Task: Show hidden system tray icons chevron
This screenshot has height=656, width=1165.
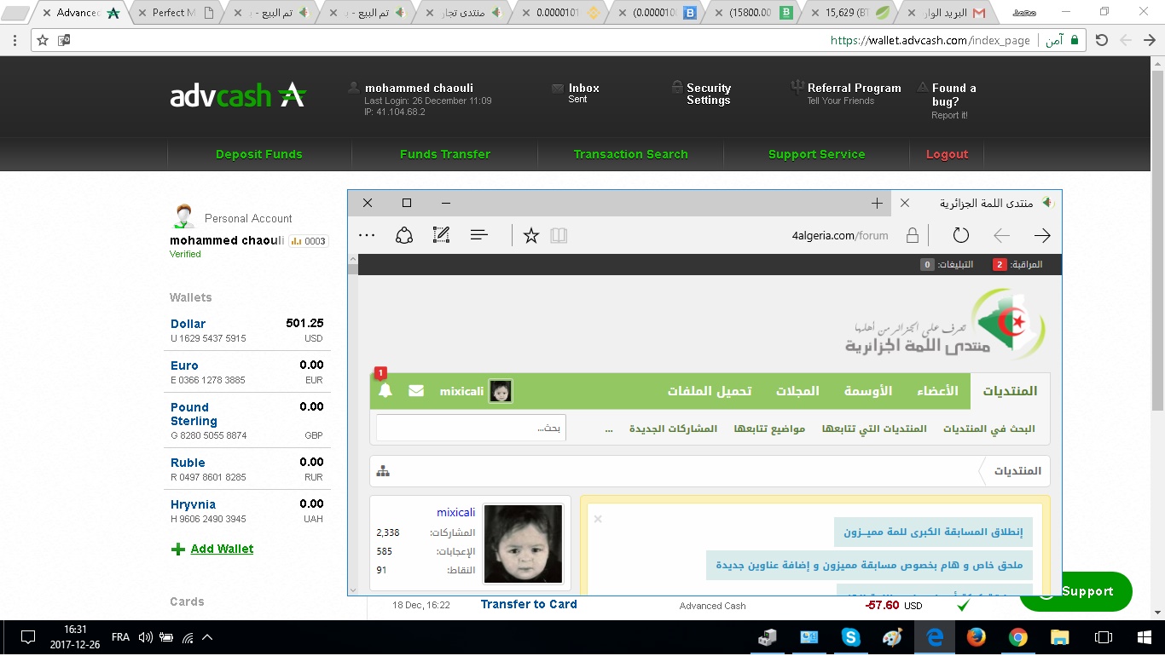Action: pos(206,637)
